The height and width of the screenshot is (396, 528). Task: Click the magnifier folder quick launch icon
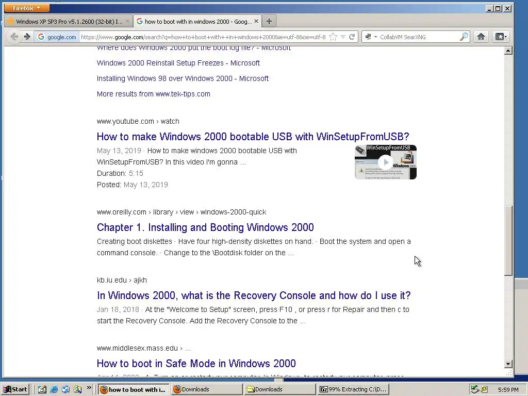[77, 389]
